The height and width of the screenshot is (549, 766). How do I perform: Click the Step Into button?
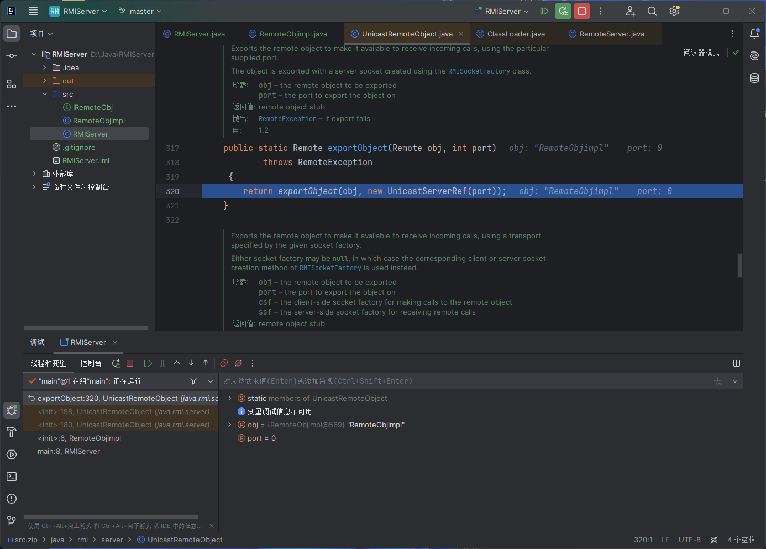[191, 363]
